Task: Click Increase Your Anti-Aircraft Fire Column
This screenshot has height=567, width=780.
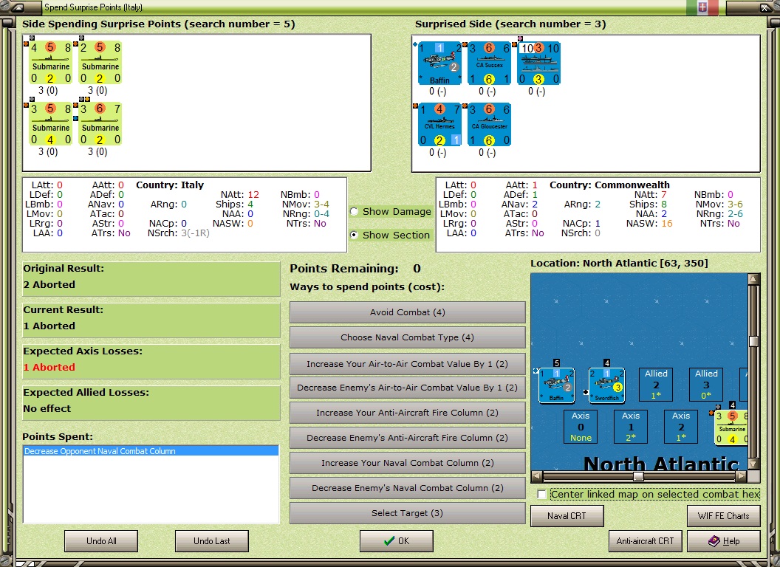Action: [x=408, y=412]
